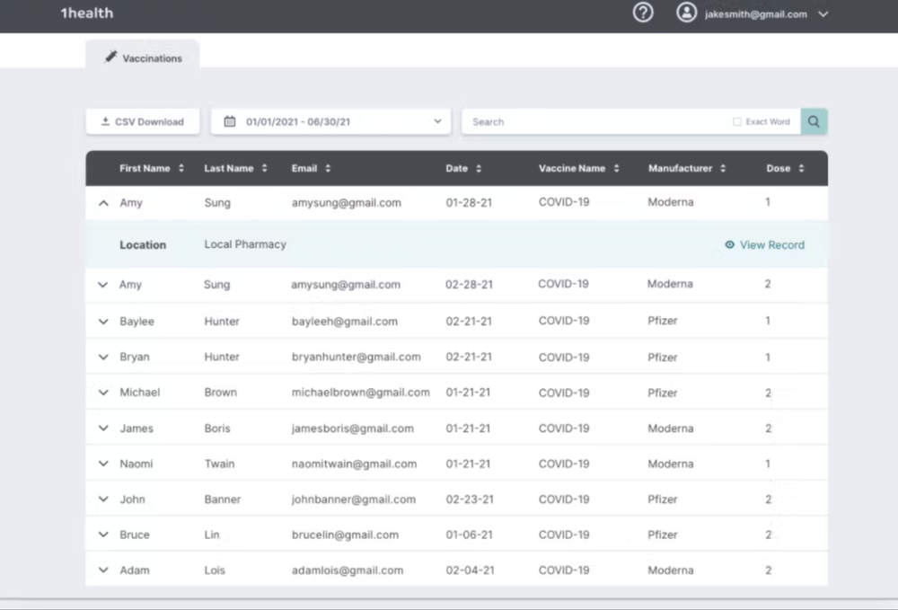The width and height of the screenshot is (898, 610).
Task: Collapse the expanded Amy Sung row
Action: tap(103, 203)
